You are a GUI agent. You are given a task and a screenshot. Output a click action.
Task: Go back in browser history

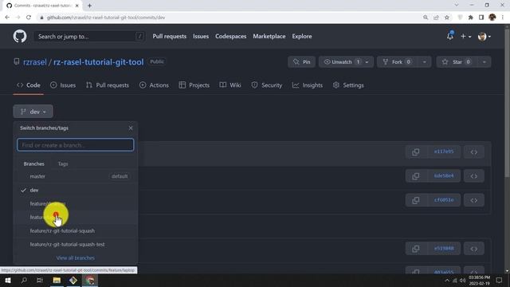click(x=7, y=18)
